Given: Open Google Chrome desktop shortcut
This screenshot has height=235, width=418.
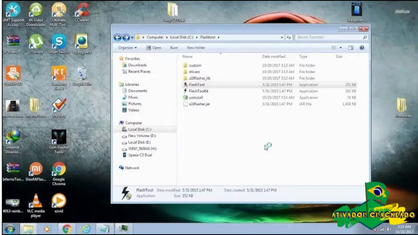Looking at the screenshot, I should click(59, 174).
